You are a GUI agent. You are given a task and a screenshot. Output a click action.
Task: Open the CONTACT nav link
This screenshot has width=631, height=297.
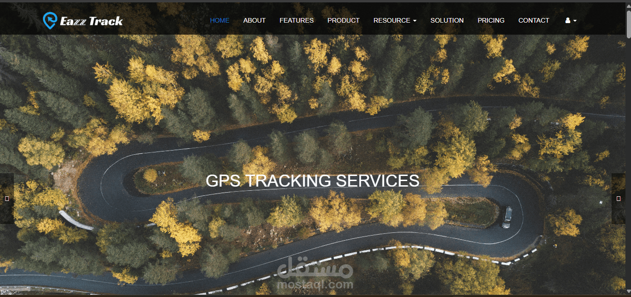pos(533,20)
